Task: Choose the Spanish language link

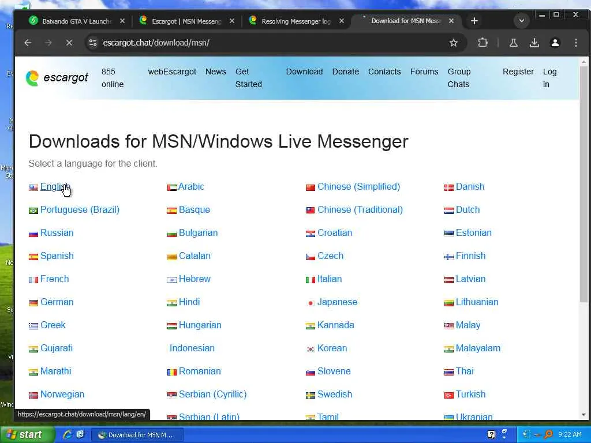Action: [57, 256]
